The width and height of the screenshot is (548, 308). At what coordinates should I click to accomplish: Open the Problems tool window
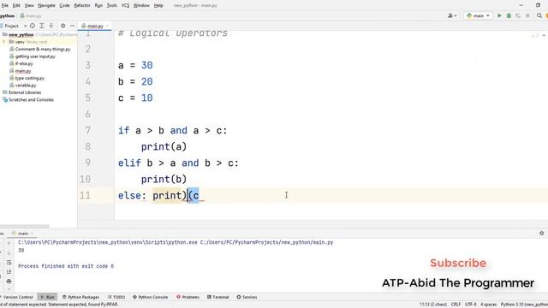tap(188, 297)
